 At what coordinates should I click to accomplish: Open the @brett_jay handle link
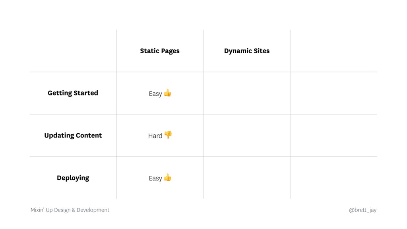point(362,210)
